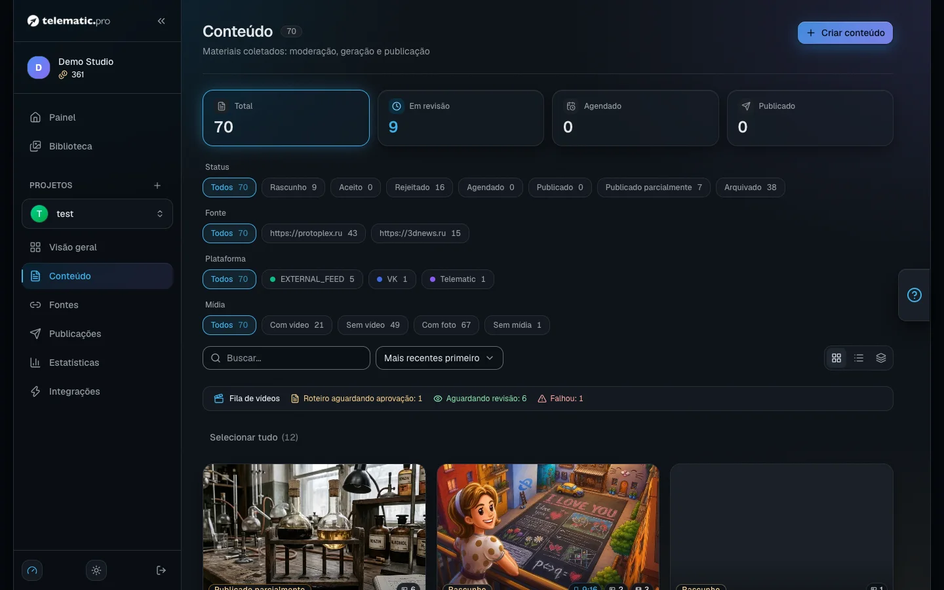
Task: Click the Criar conteúdo button
Action: pos(845,33)
